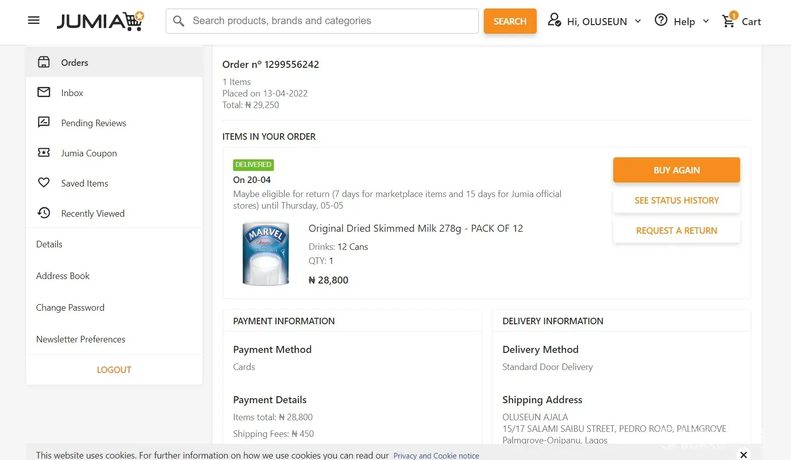Click the Help question mark icon
Image resolution: width=791 pixels, height=460 pixels.
coord(661,20)
